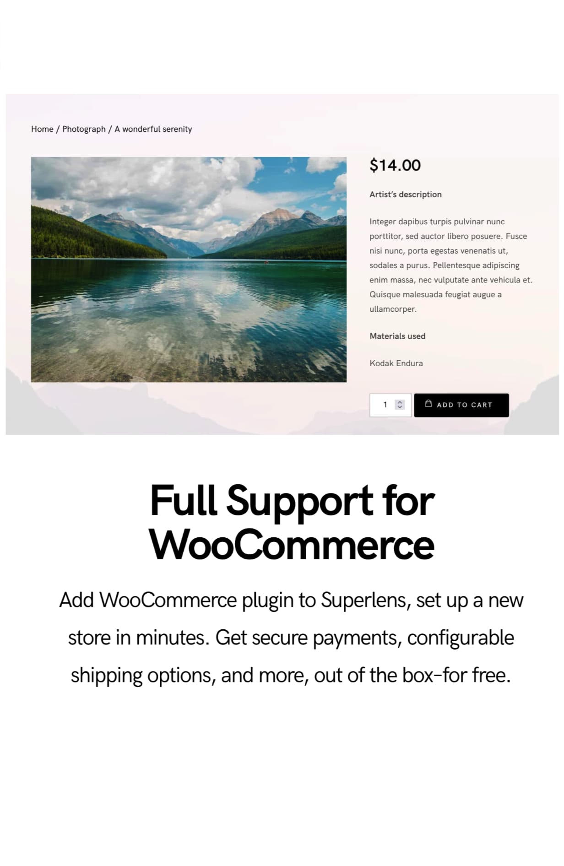Screen dimensions: 564x866
Task: Click the 'Full Support for WooCommerce' heading
Action: 292,522
